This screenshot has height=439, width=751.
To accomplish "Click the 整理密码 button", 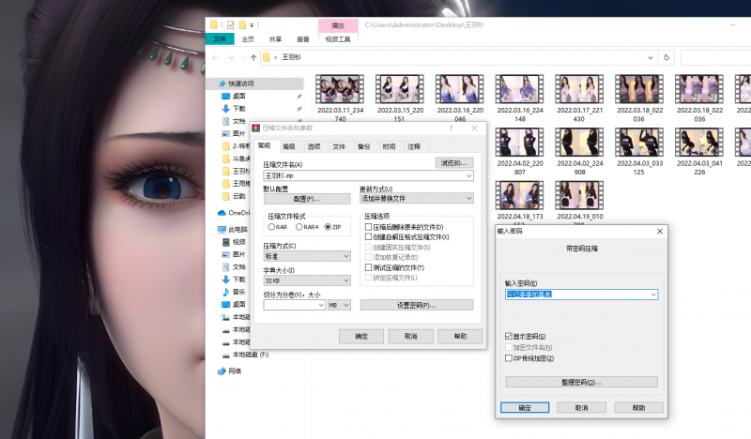I will [581, 382].
